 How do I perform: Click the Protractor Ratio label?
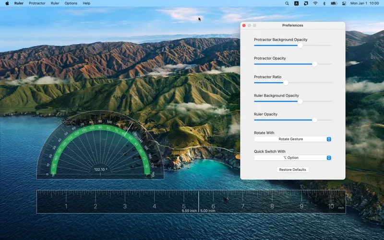(x=268, y=77)
